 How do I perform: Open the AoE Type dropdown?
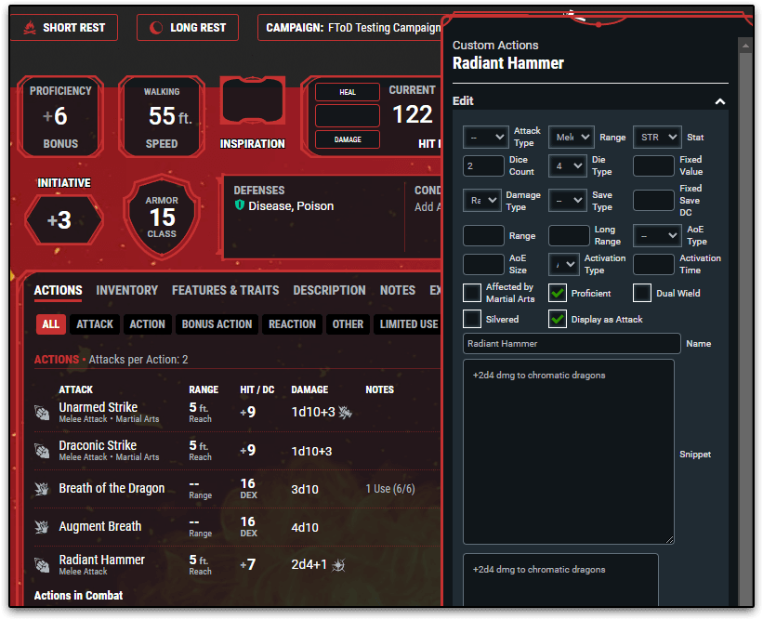(657, 235)
